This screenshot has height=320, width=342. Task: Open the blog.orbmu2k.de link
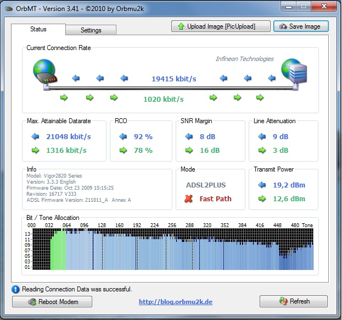tap(176, 302)
